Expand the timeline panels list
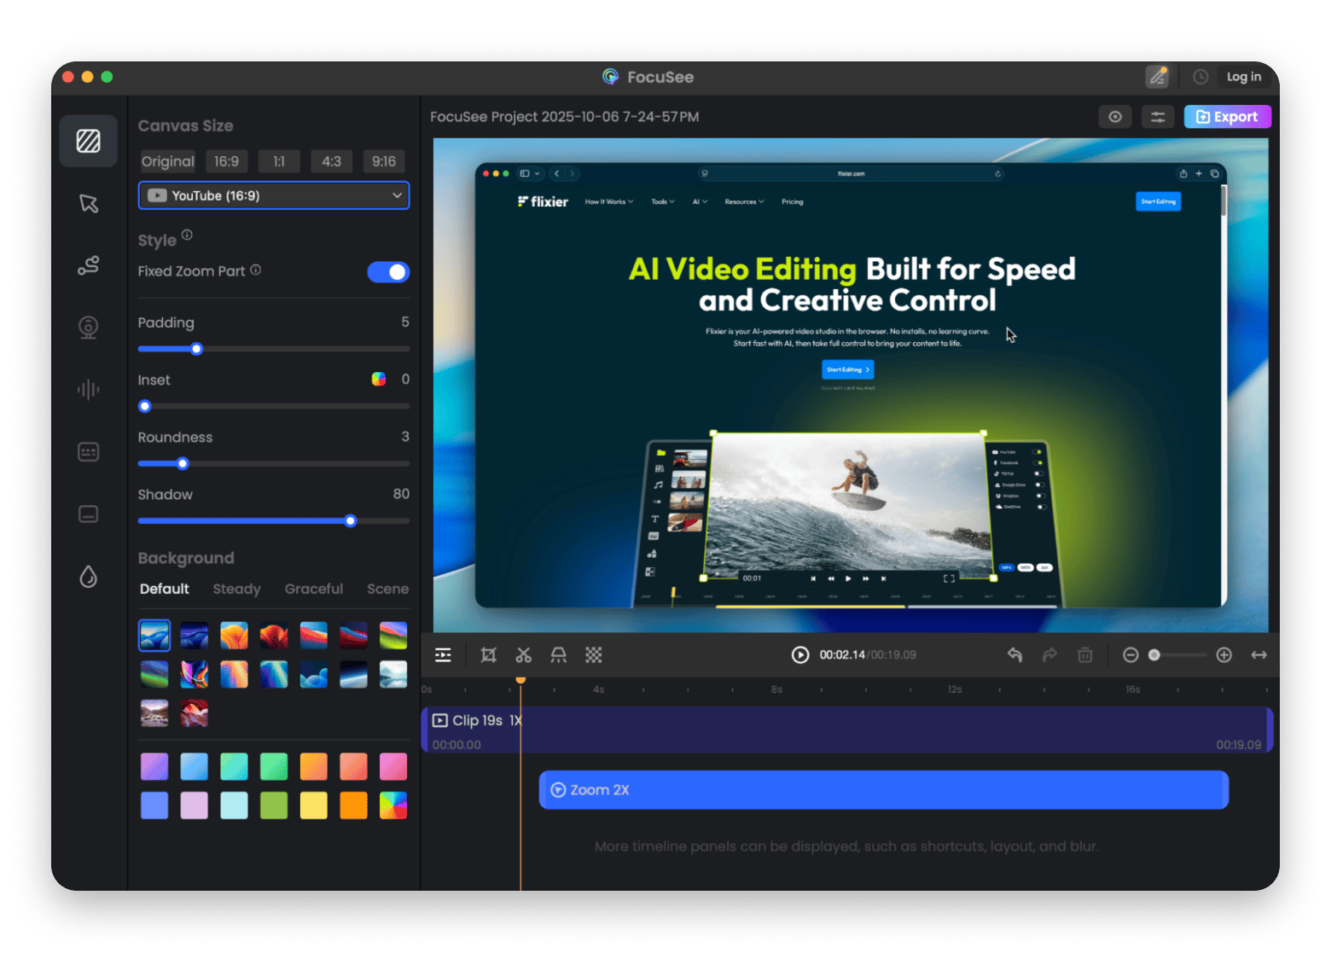The height and width of the screenshot is (959, 1331). (443, 655)
